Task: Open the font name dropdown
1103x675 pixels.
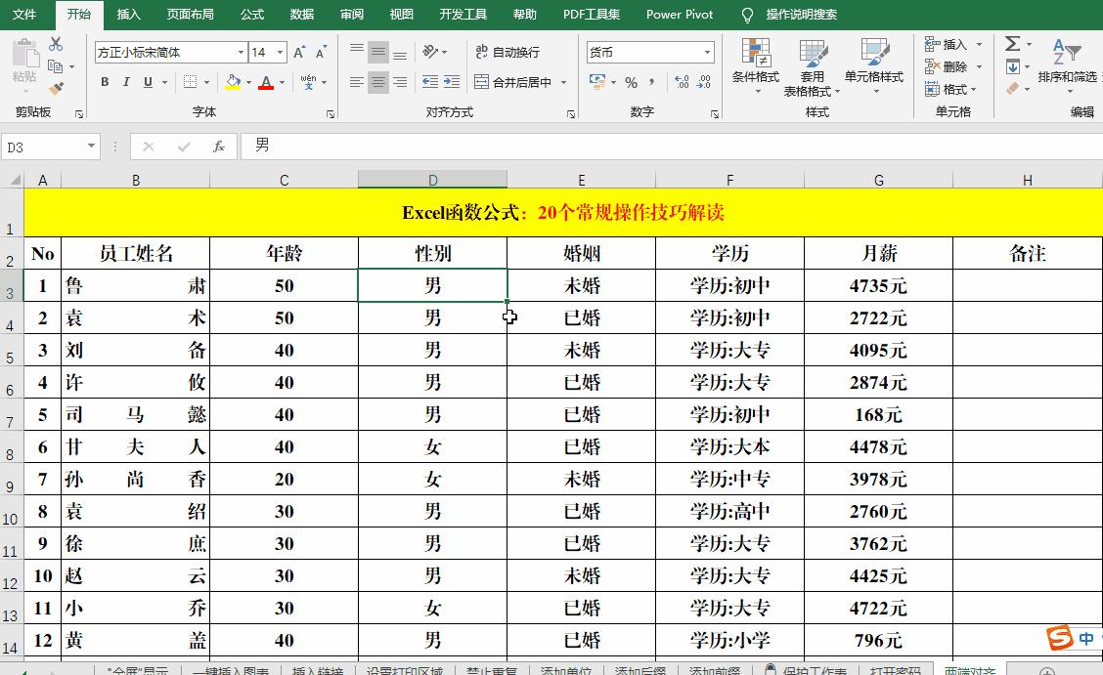Action: [x=242, y=53]
